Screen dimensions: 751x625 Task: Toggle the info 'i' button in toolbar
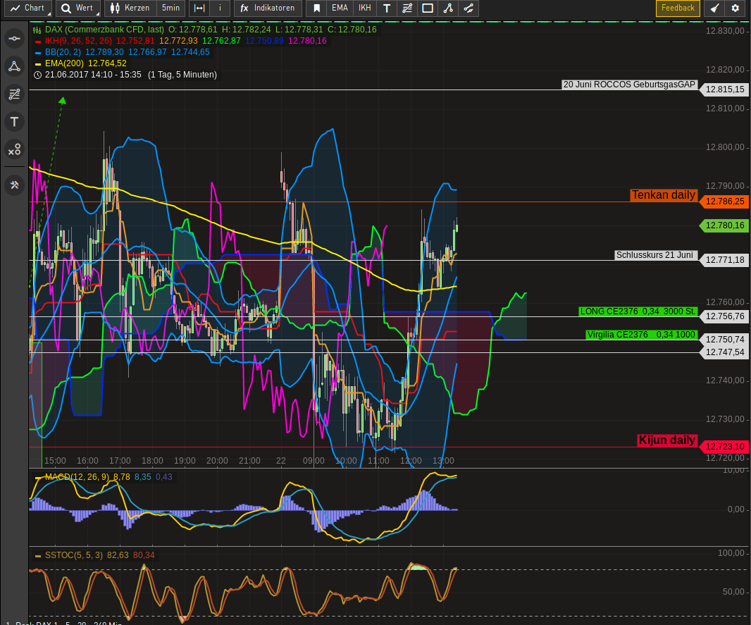coord(220,8)
